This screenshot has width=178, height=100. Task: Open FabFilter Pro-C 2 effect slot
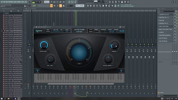(164, 17)
